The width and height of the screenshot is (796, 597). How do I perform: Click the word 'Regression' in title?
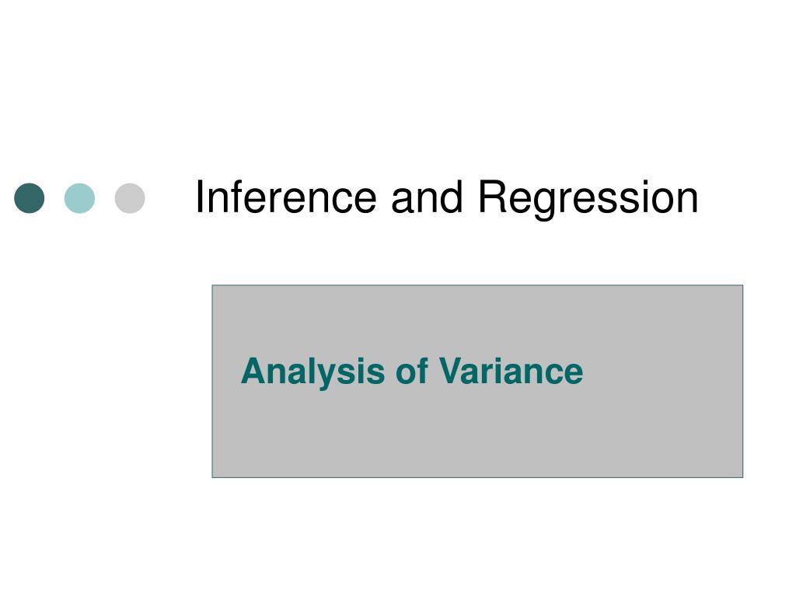pyautogui.click(x=588, y=198)
